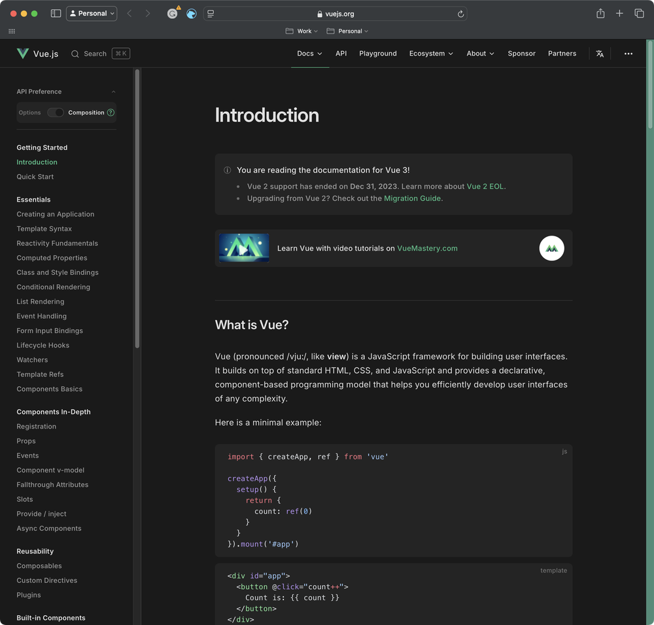Toggle the Options/Composition API switch
The image size is (654, 625).
point(55,113)
